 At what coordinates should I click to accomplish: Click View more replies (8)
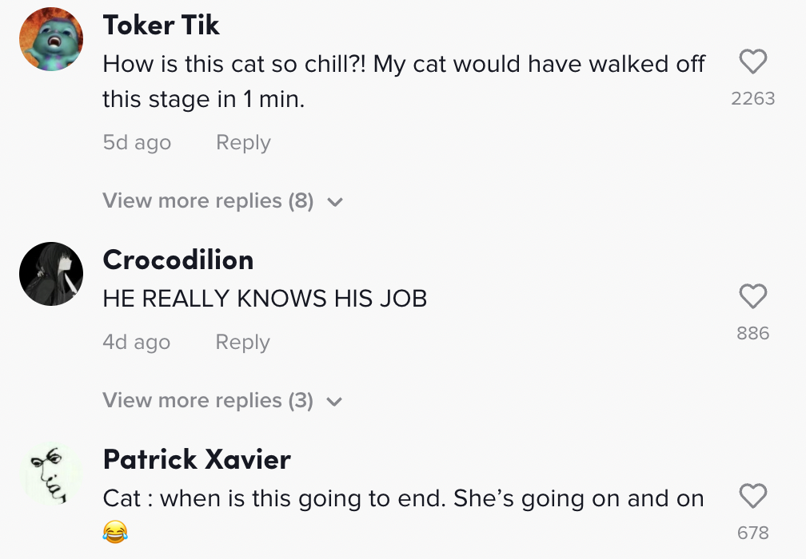[x=208, y=201]
